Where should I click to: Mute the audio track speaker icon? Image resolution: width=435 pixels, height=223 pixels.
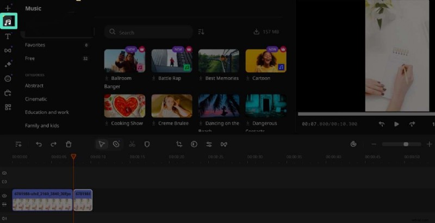tap(4, 218)
